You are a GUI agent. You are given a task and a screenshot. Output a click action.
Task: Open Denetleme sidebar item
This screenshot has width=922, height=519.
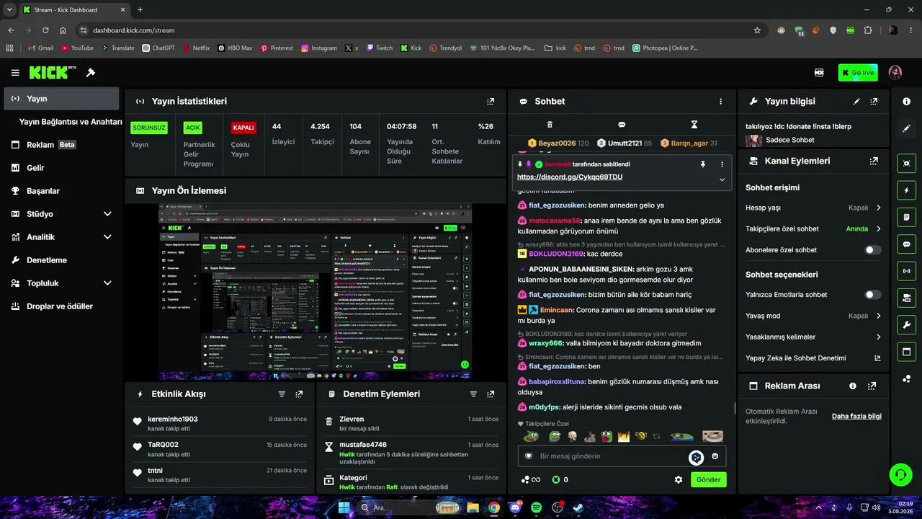[x=61, y=260]
